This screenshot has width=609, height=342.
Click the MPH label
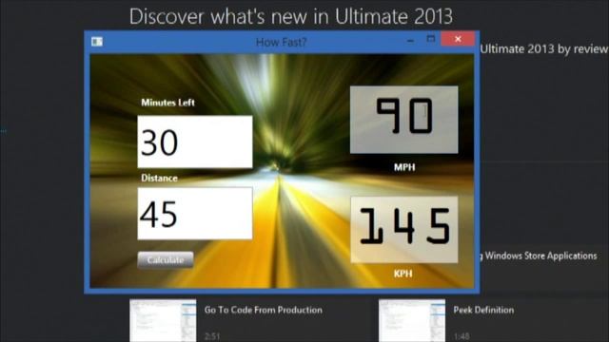click(404, 167)
